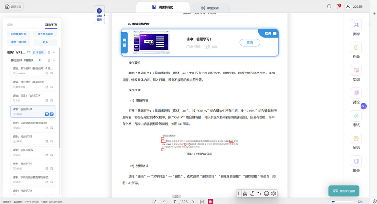377x204 pixels.
Task: Click the bookmark icon in bottom bar
Action: click(x=202, y=202)
